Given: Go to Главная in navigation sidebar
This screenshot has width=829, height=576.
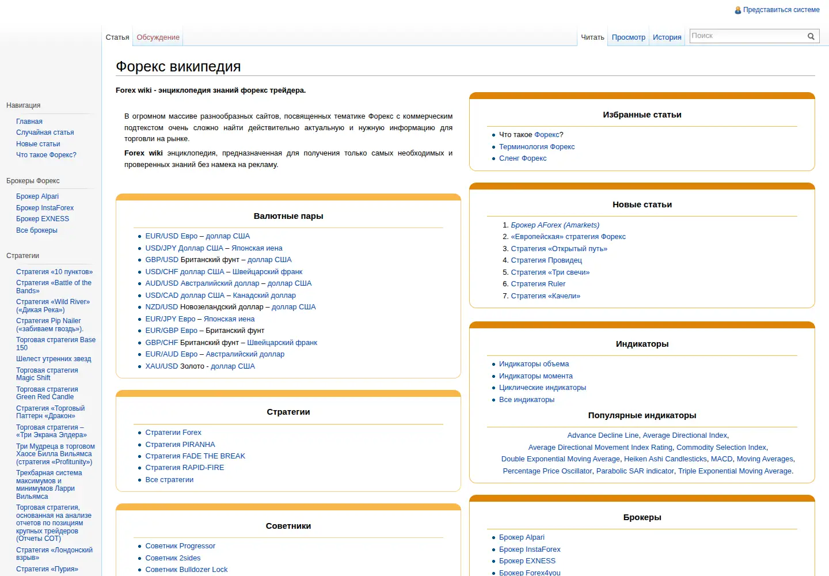Looking at the screenshot, I should click(29, 122).
